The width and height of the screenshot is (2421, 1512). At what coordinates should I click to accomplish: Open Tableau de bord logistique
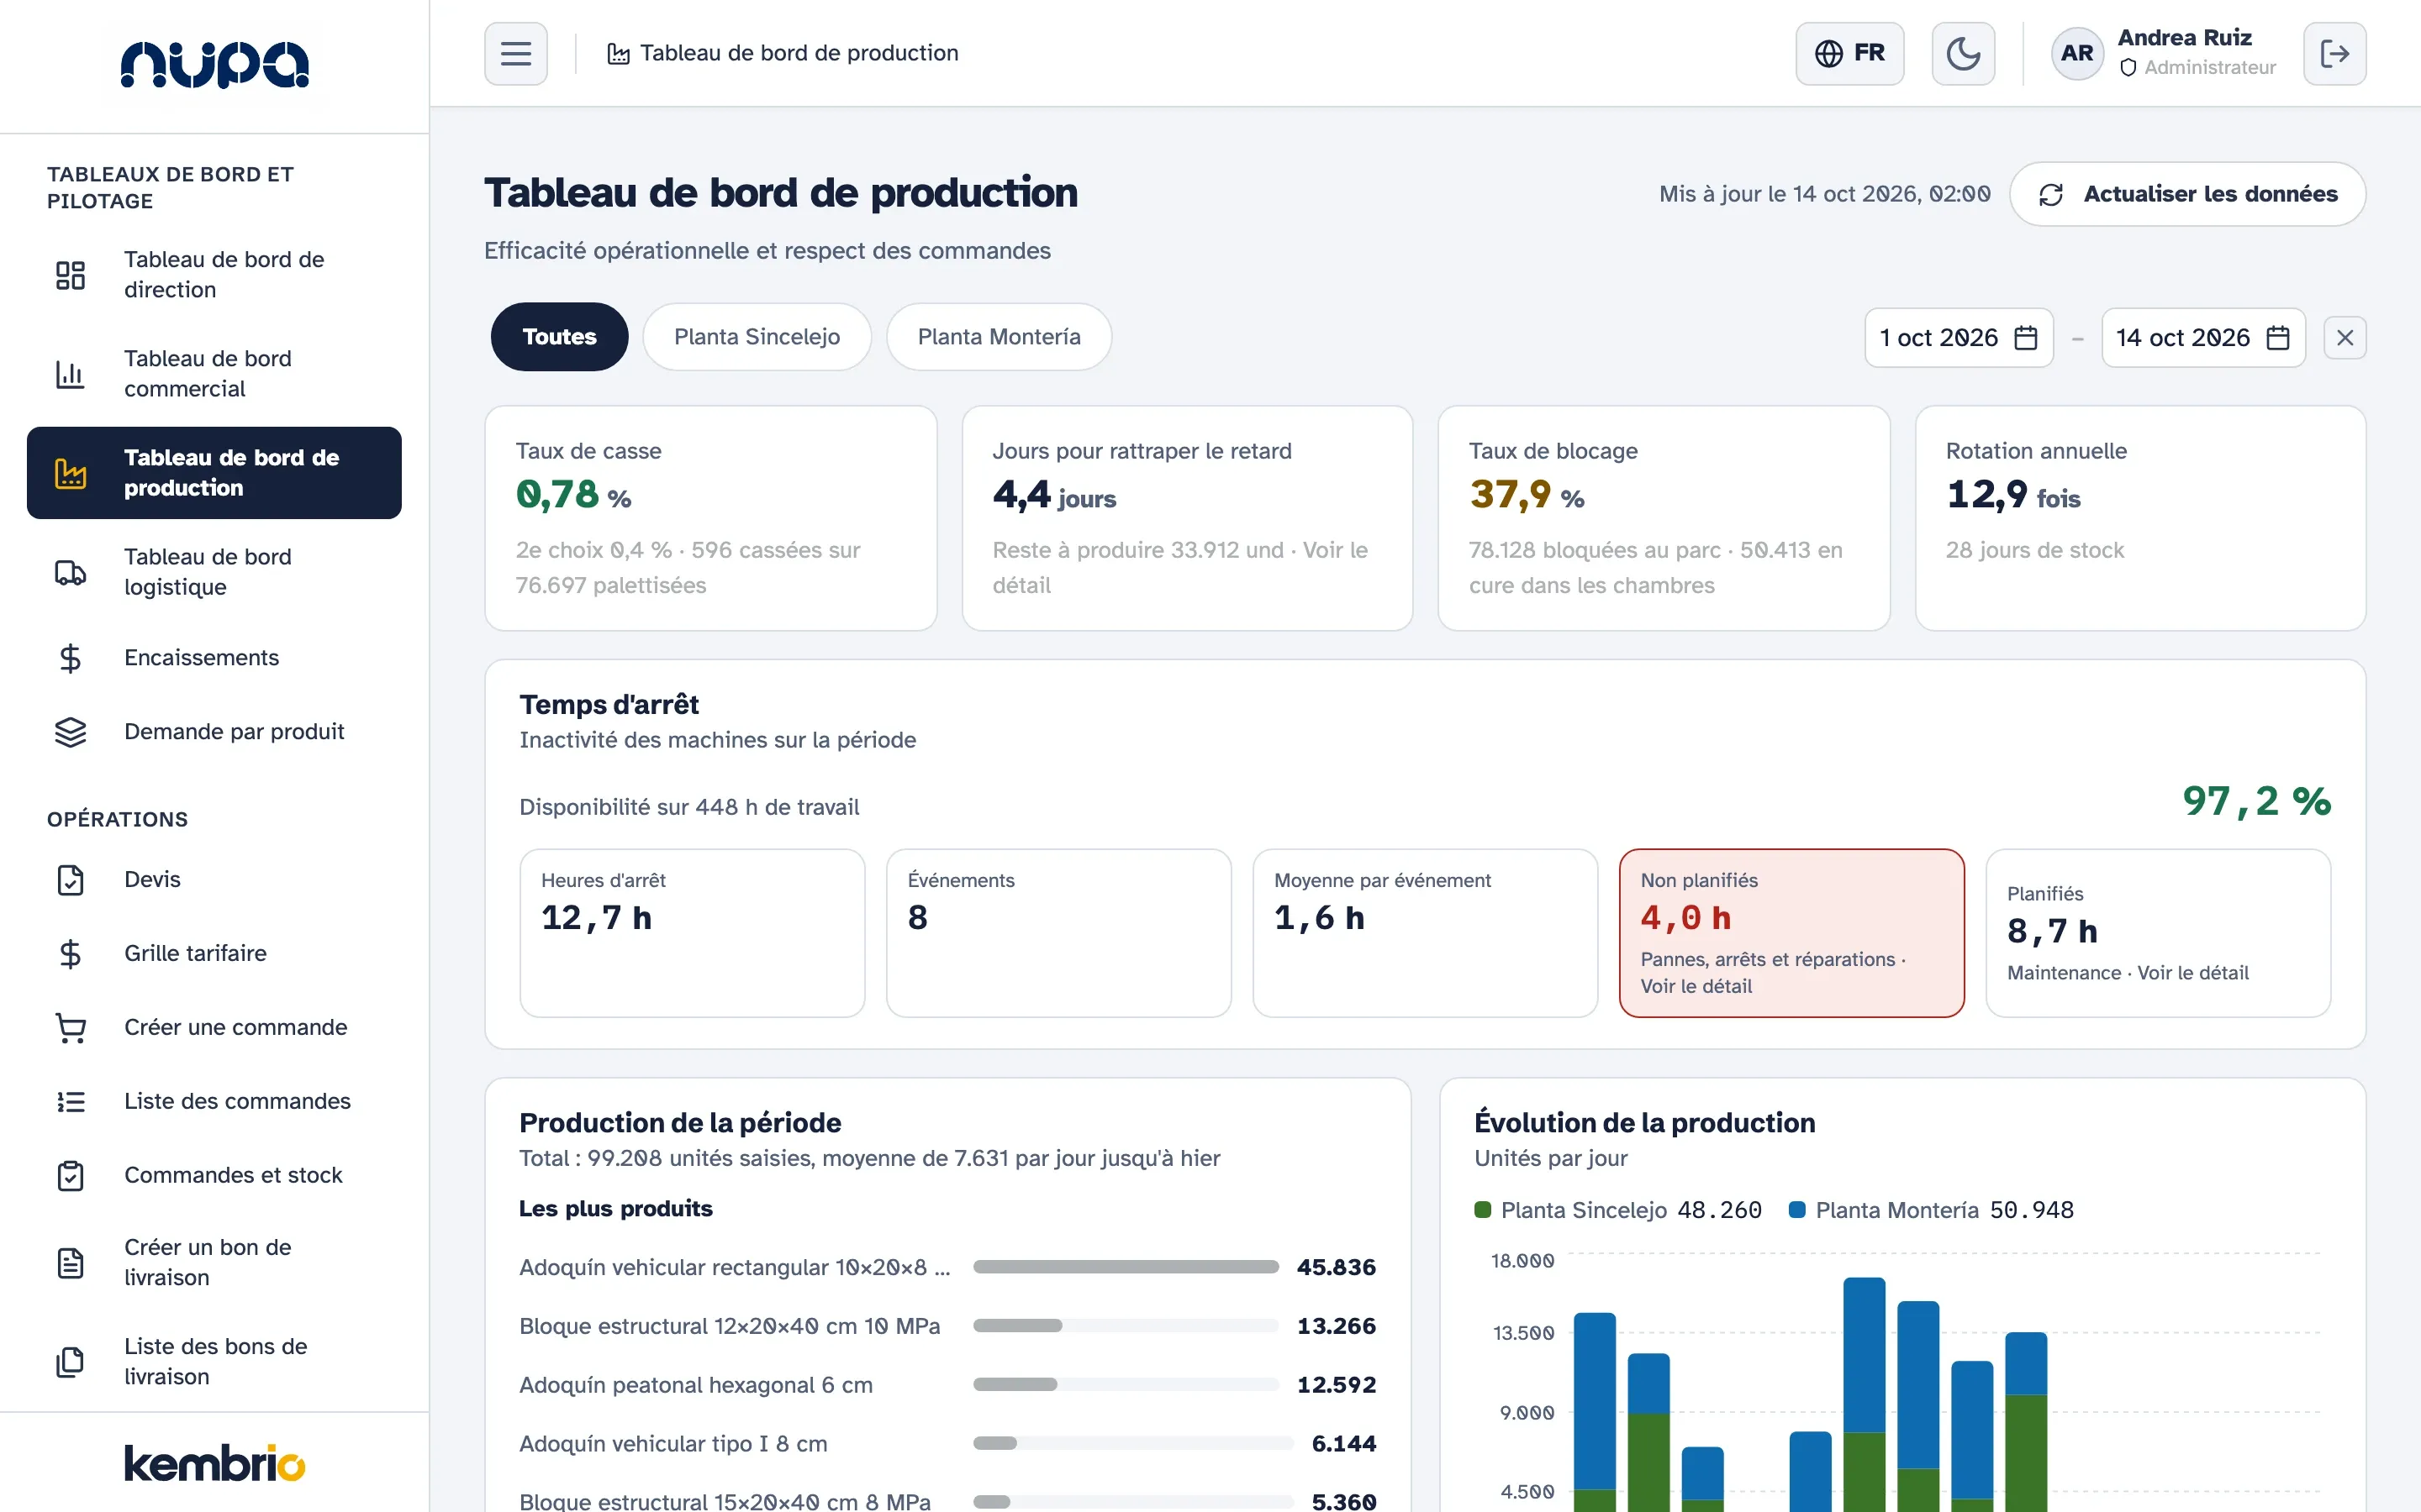coord(214,572)
